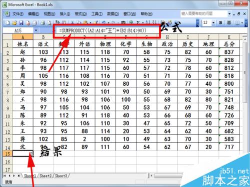Open the 工具(T) menu
This screenshot has height=187, width=250.
click(x=97, y=14)
